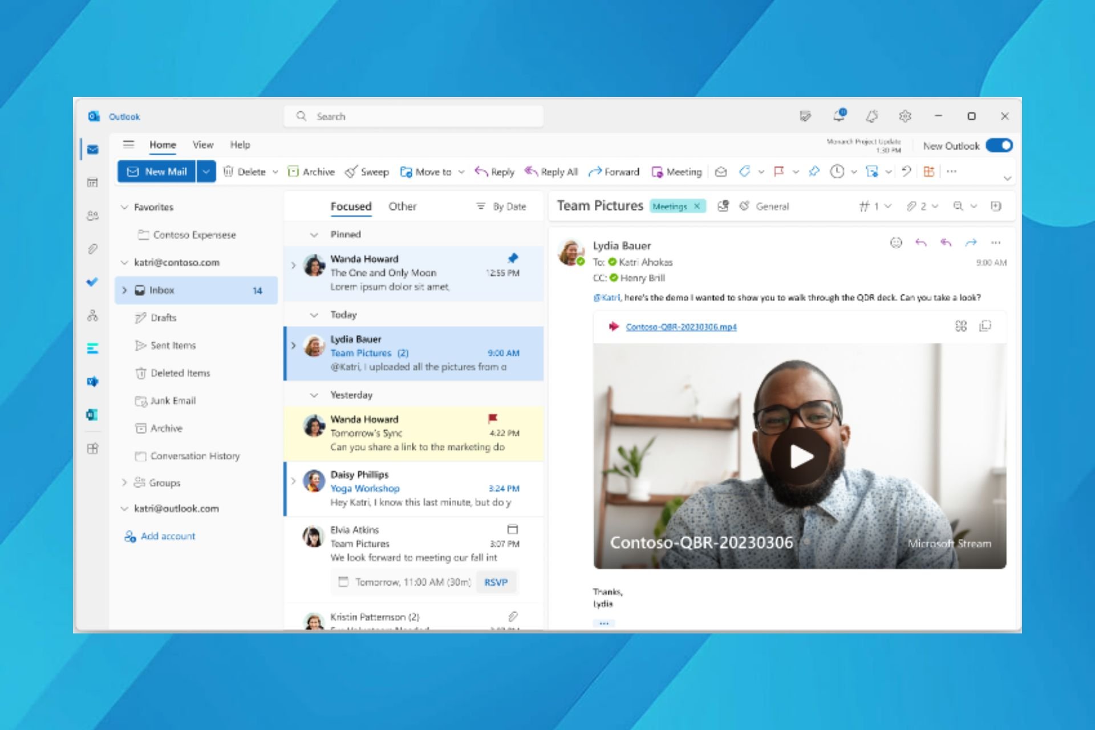Click Forward in the ribbon
This screenshot has width=1095, height=730.
614,172
